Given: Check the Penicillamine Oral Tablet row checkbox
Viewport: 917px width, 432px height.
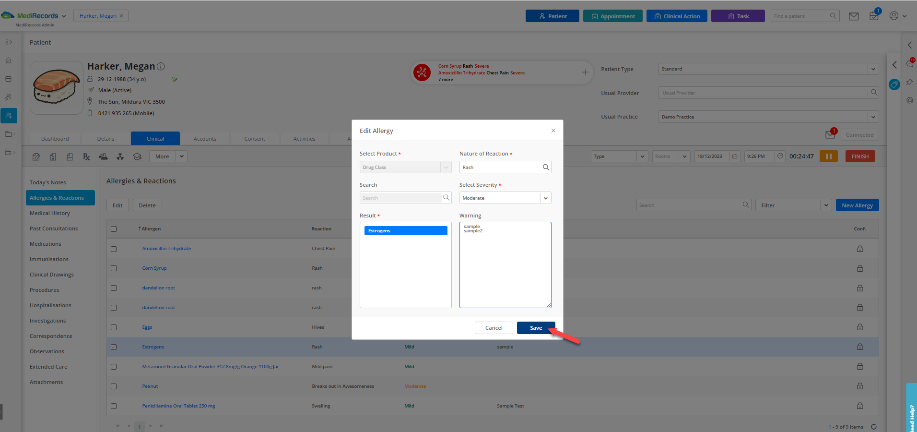Looking at the screenshot, I should pyautogui.click(x=114, y=406).
